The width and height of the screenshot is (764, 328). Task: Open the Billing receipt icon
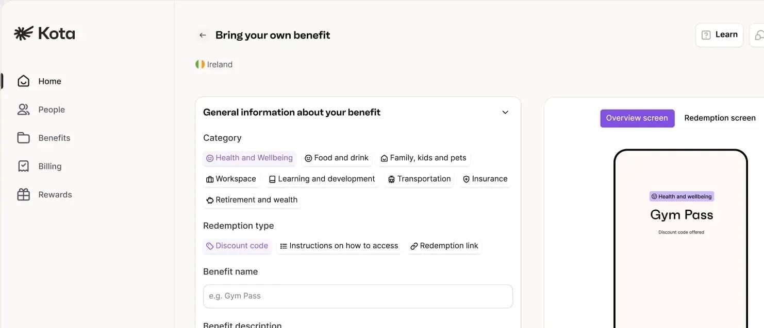pos(23,166)
